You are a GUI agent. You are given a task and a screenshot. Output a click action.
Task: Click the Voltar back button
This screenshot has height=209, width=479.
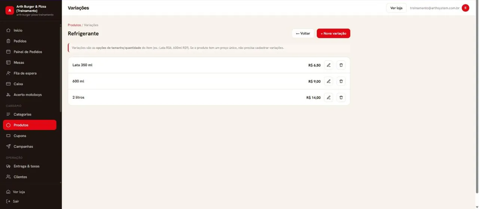click(x=303, y=33)
